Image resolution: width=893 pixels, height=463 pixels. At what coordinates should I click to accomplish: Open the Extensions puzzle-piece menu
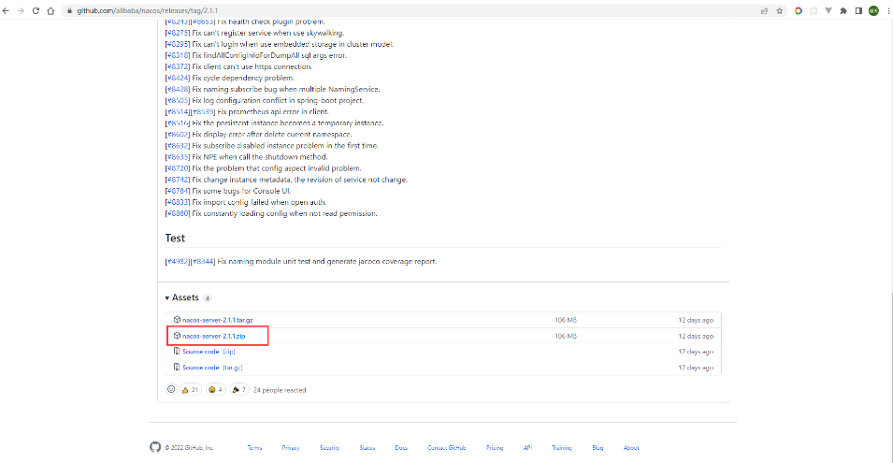(x=843, y=11)
